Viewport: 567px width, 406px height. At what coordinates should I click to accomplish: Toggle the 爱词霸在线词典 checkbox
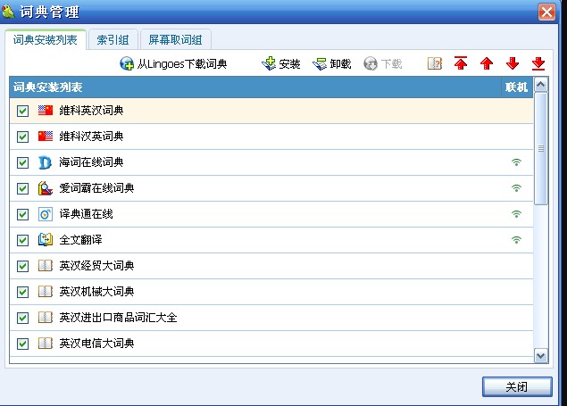click(x=23, y=188)
